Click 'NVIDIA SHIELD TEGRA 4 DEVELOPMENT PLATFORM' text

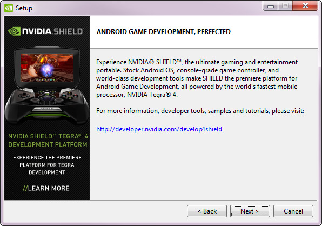[x=48, y=141]
